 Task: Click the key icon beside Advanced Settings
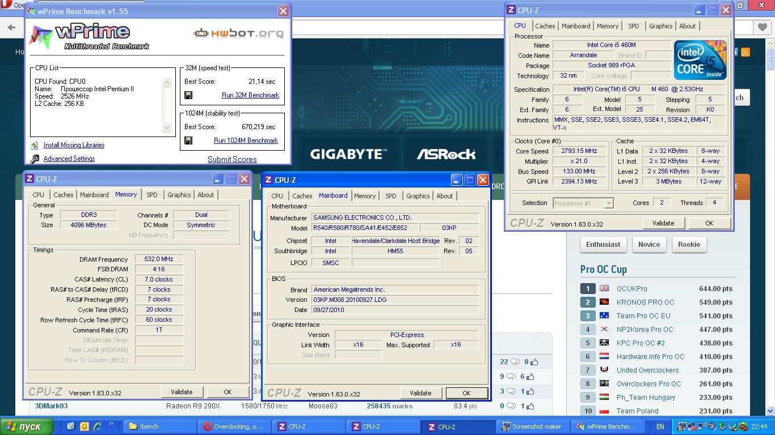click(35, 159)
